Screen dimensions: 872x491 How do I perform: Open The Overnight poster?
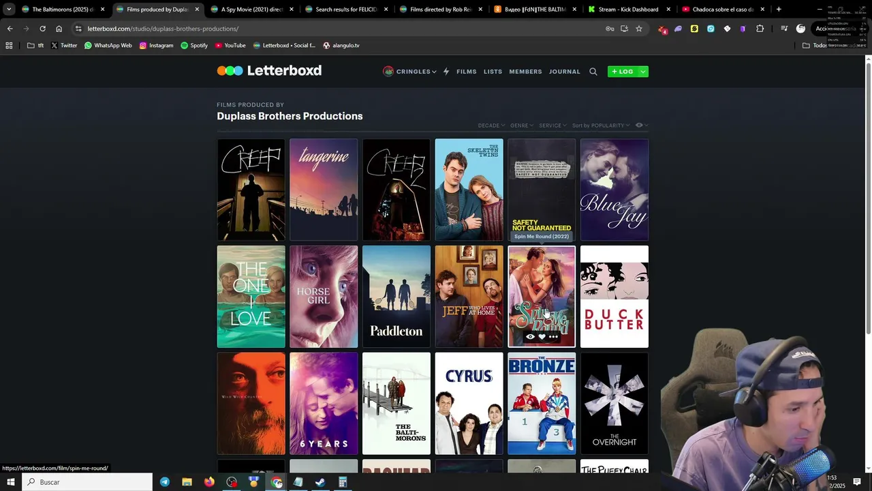pyautogui.click(x=614, y=403)
